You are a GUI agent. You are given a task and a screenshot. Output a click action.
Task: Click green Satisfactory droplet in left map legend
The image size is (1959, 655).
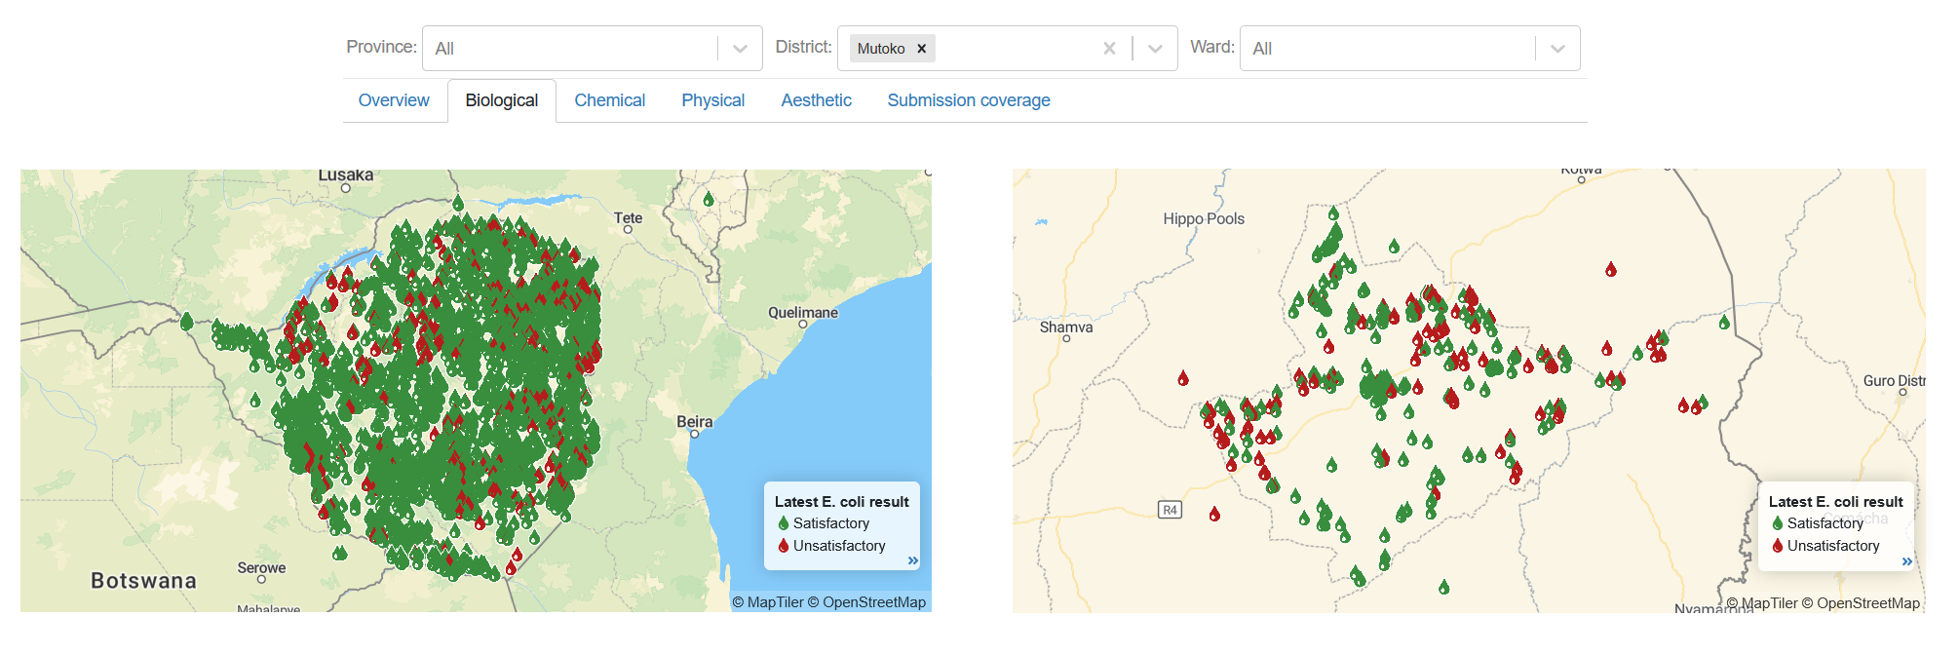click(784, 523)
